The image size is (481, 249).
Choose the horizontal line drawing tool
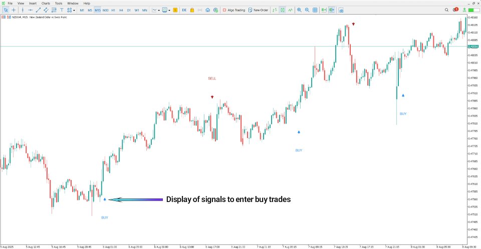coord(31,10)
